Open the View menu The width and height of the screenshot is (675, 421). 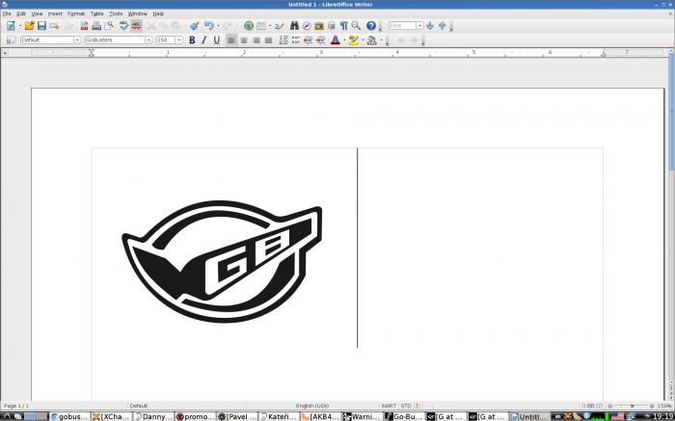pos(37,13)
